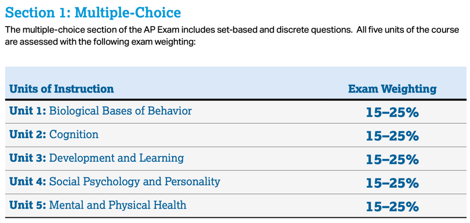The width and height of the screenshot is (470, 223).
Task: Click the 15–25% weighting for Cognition
Action: click(392, 136)
